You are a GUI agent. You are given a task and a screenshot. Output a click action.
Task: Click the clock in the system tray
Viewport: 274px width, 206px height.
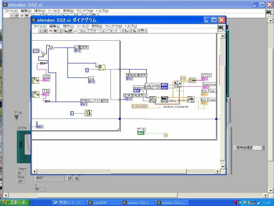point(267,203)
